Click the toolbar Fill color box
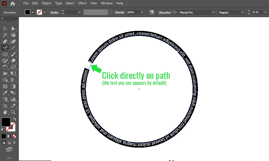Viewport: 269px width, 161px height. [x=6, y=122]
